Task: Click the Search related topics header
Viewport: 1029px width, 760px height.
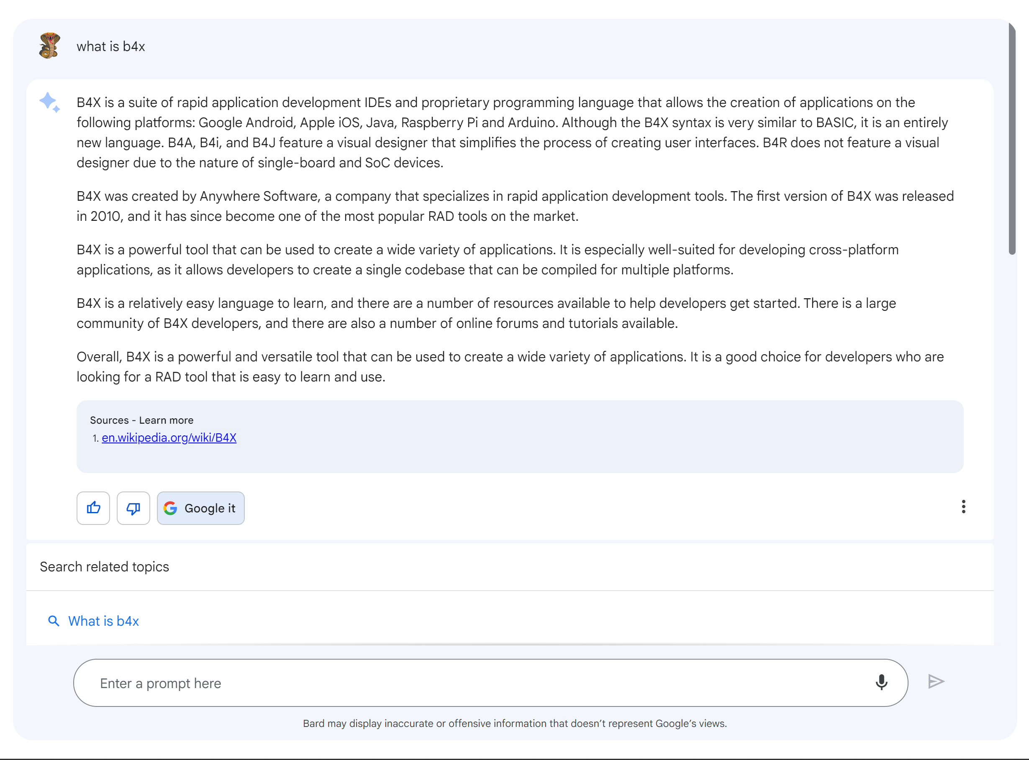Action: point(105,567)
